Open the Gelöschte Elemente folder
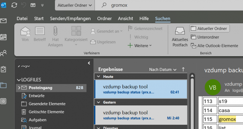 coord(46,112)
